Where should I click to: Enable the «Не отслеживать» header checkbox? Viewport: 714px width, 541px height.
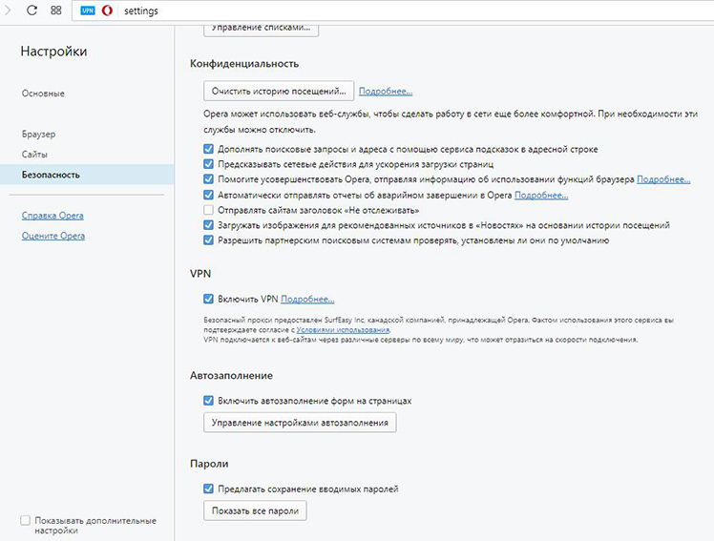(x=208, y=210)
